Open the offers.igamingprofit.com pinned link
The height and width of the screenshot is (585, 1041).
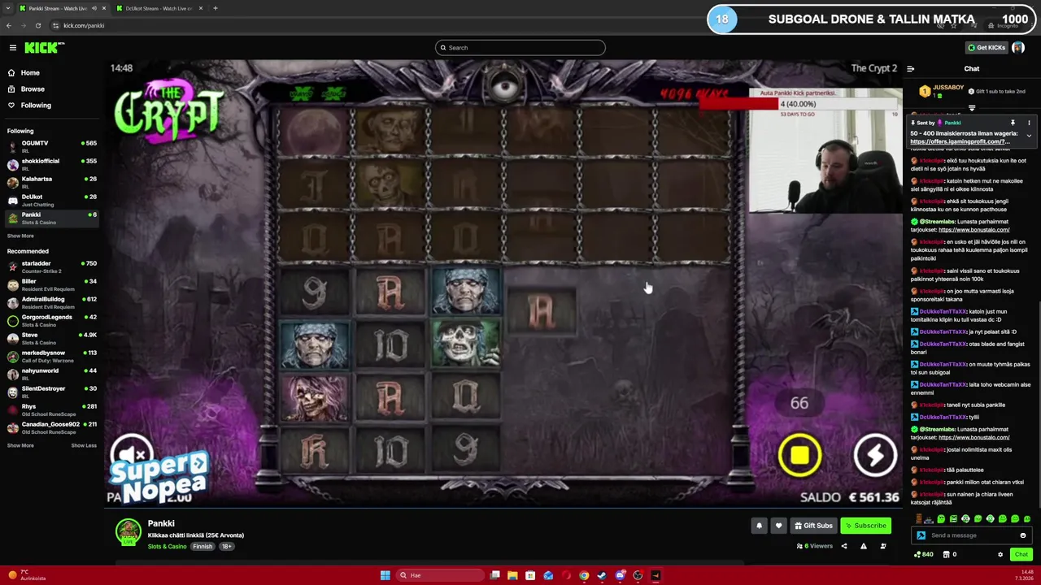960,141
